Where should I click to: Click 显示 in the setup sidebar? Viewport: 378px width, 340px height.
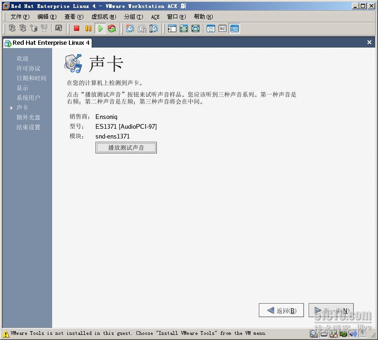pyautogui.click(x=22, y=88)
